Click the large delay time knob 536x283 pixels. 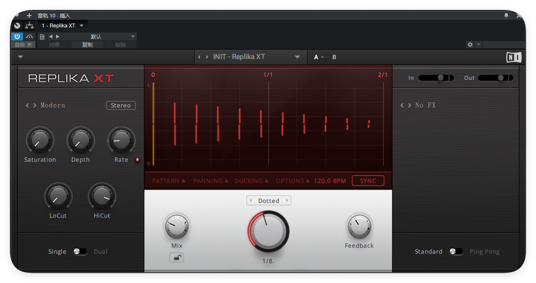(x=268, y=232)
